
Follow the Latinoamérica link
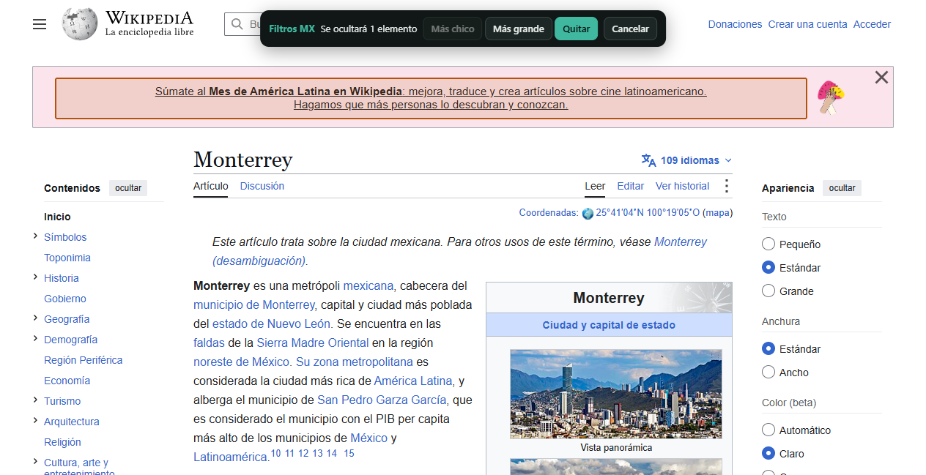click(x=230, y=457)
